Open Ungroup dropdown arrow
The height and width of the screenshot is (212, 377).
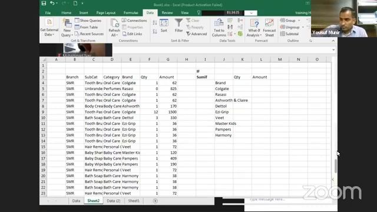tap(303, 27)
